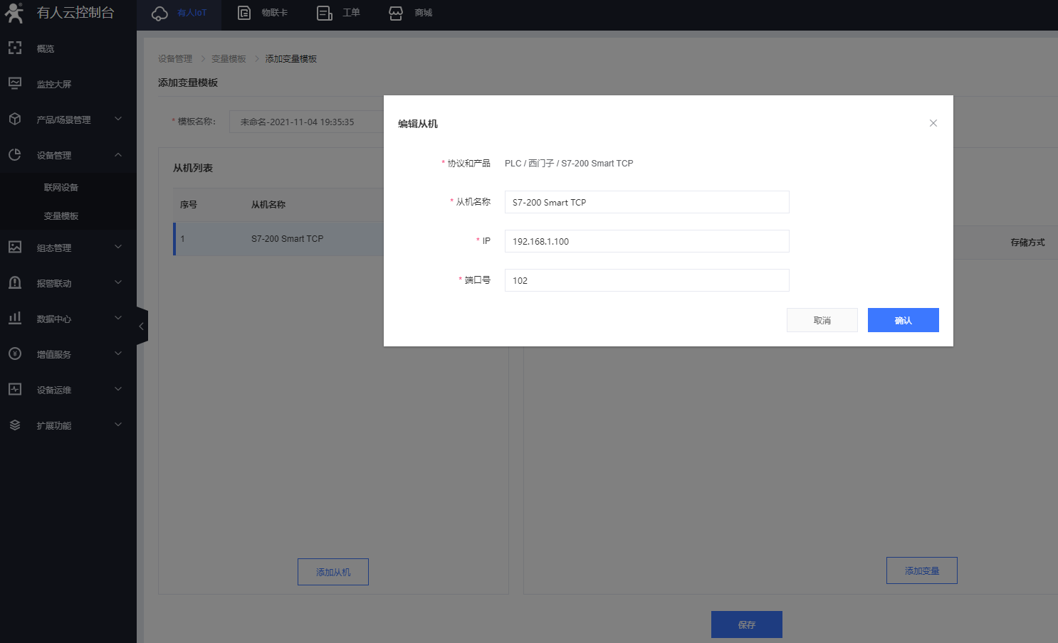Expand the 产品/场景管理 menu chevron
The height and width of the screenshot is (643, 1058).
(118, 119)
